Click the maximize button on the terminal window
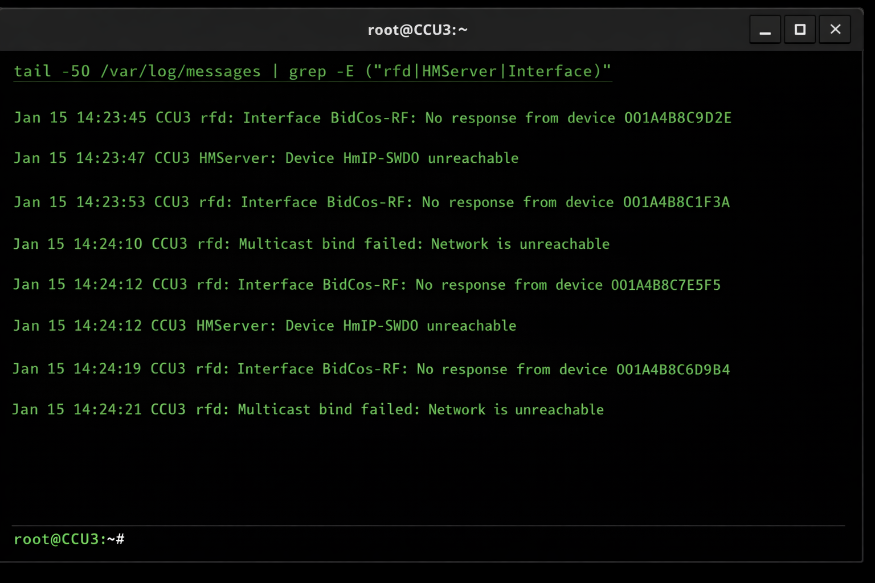Screen dimensions: 875x583 800,29
